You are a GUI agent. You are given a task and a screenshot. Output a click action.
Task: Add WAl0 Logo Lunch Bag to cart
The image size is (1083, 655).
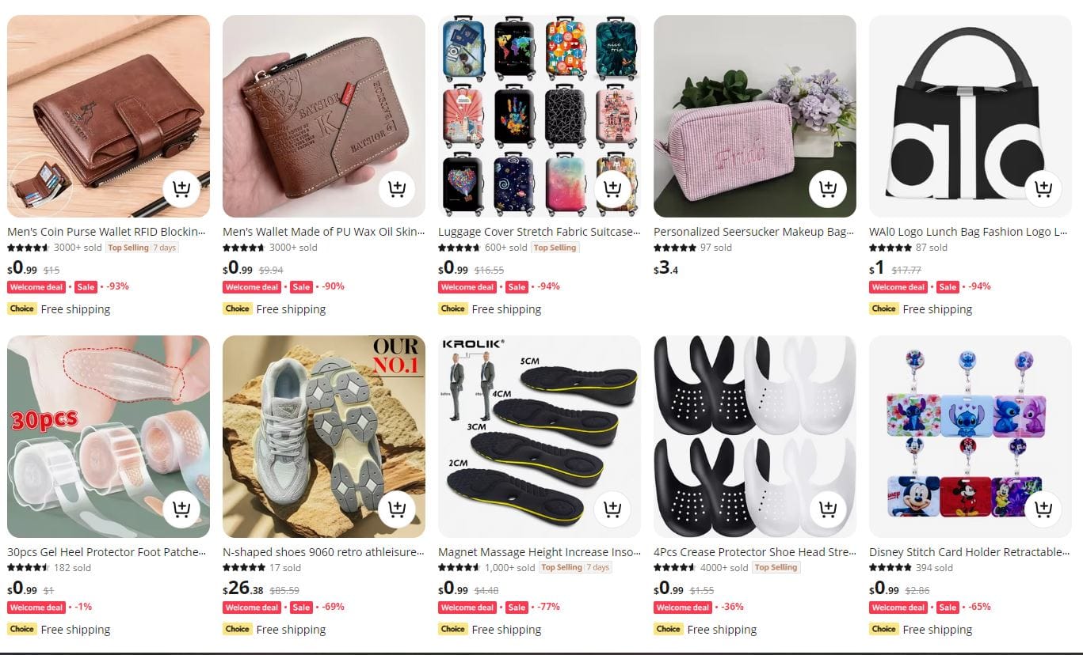click(x=1043, y=188)
